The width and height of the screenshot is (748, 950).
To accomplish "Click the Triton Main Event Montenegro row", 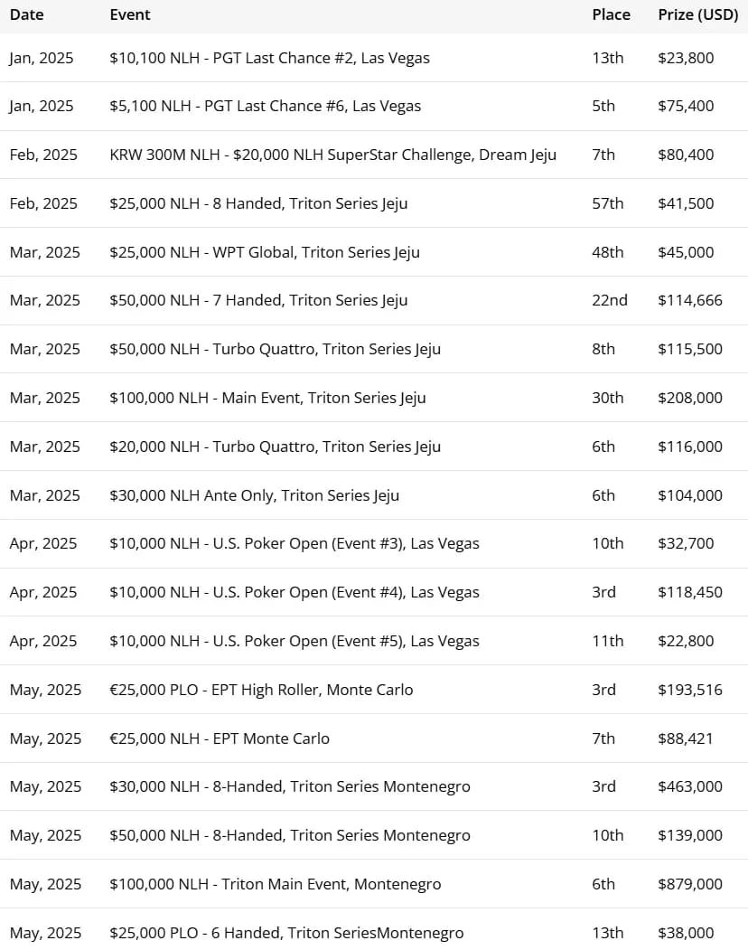I will pyautogui.click(x=276, y=884).
